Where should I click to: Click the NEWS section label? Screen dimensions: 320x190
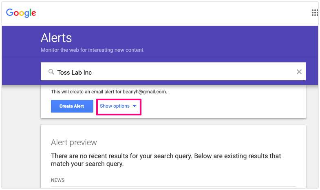(58, 180)
